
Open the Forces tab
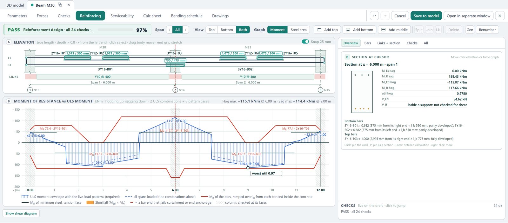43,16
